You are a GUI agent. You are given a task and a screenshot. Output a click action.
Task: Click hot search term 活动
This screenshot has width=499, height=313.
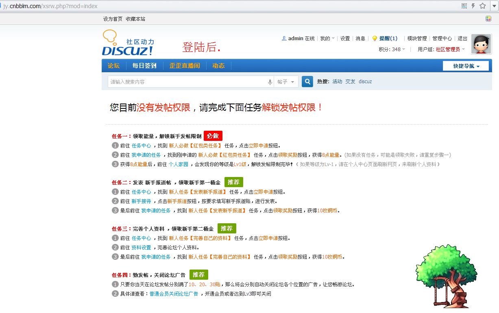point(338,82)
